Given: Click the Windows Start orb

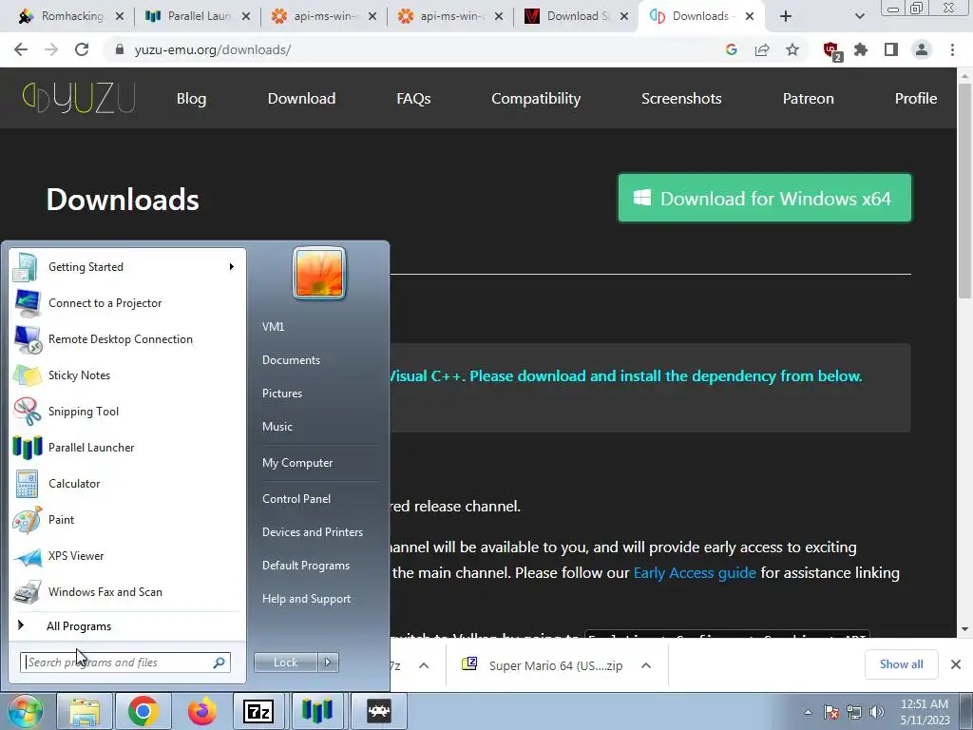Looking at the screenshot, I should [x=25, y=711].
